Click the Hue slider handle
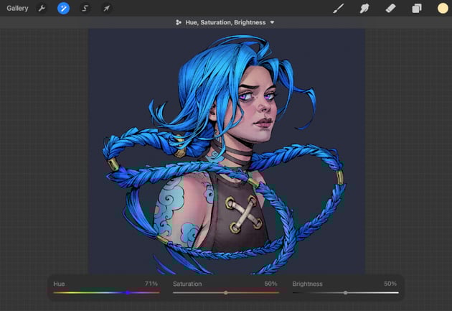The height and width of the screenshot is (311, 452). pos(128,292)
